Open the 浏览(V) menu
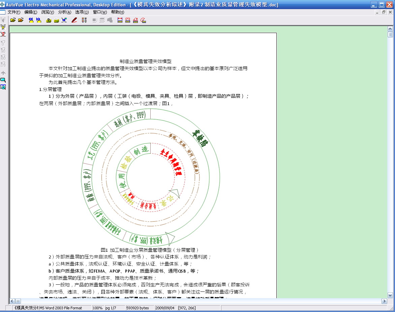Viewport: 395px width, 312px height. [x=48, y=12]
